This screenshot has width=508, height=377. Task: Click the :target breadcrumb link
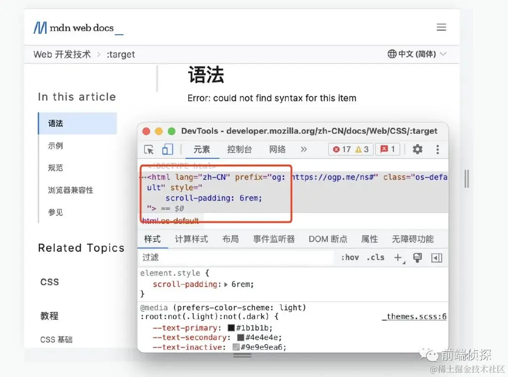(x=120, y=54)
